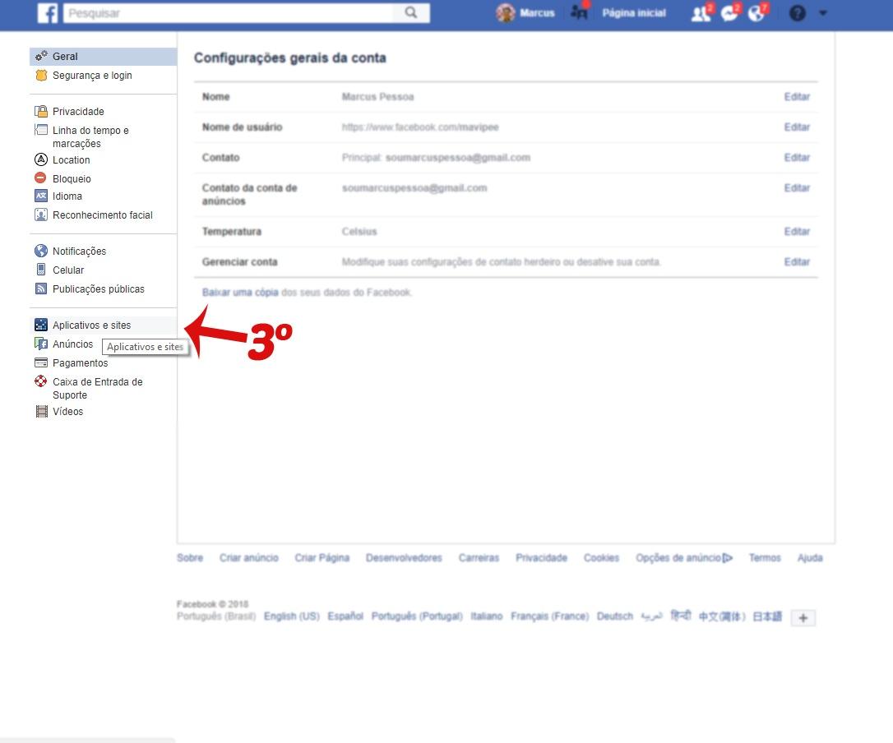Click the Celular phone icon
The width and height of the screenshot is (893, 743).
(41, 270)
